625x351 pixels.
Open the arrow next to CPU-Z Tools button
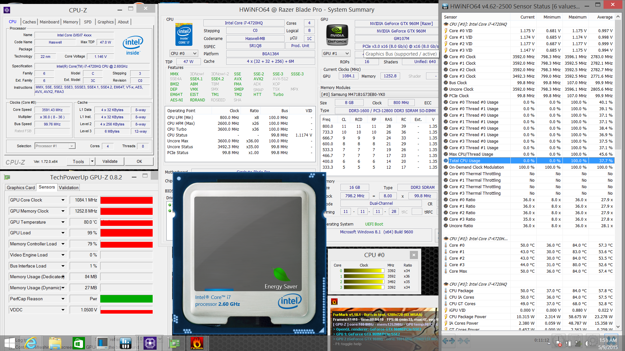tap(92, 161)
